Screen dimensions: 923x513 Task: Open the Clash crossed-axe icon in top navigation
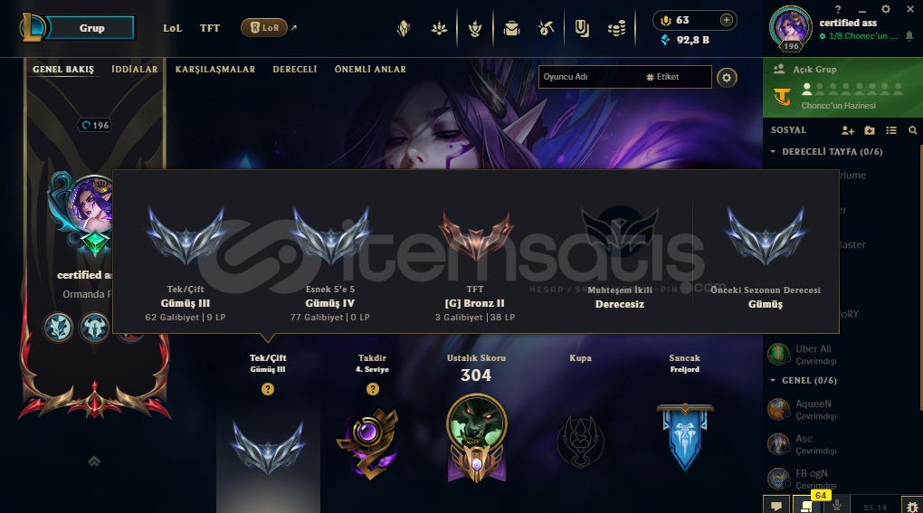(547, 28)
